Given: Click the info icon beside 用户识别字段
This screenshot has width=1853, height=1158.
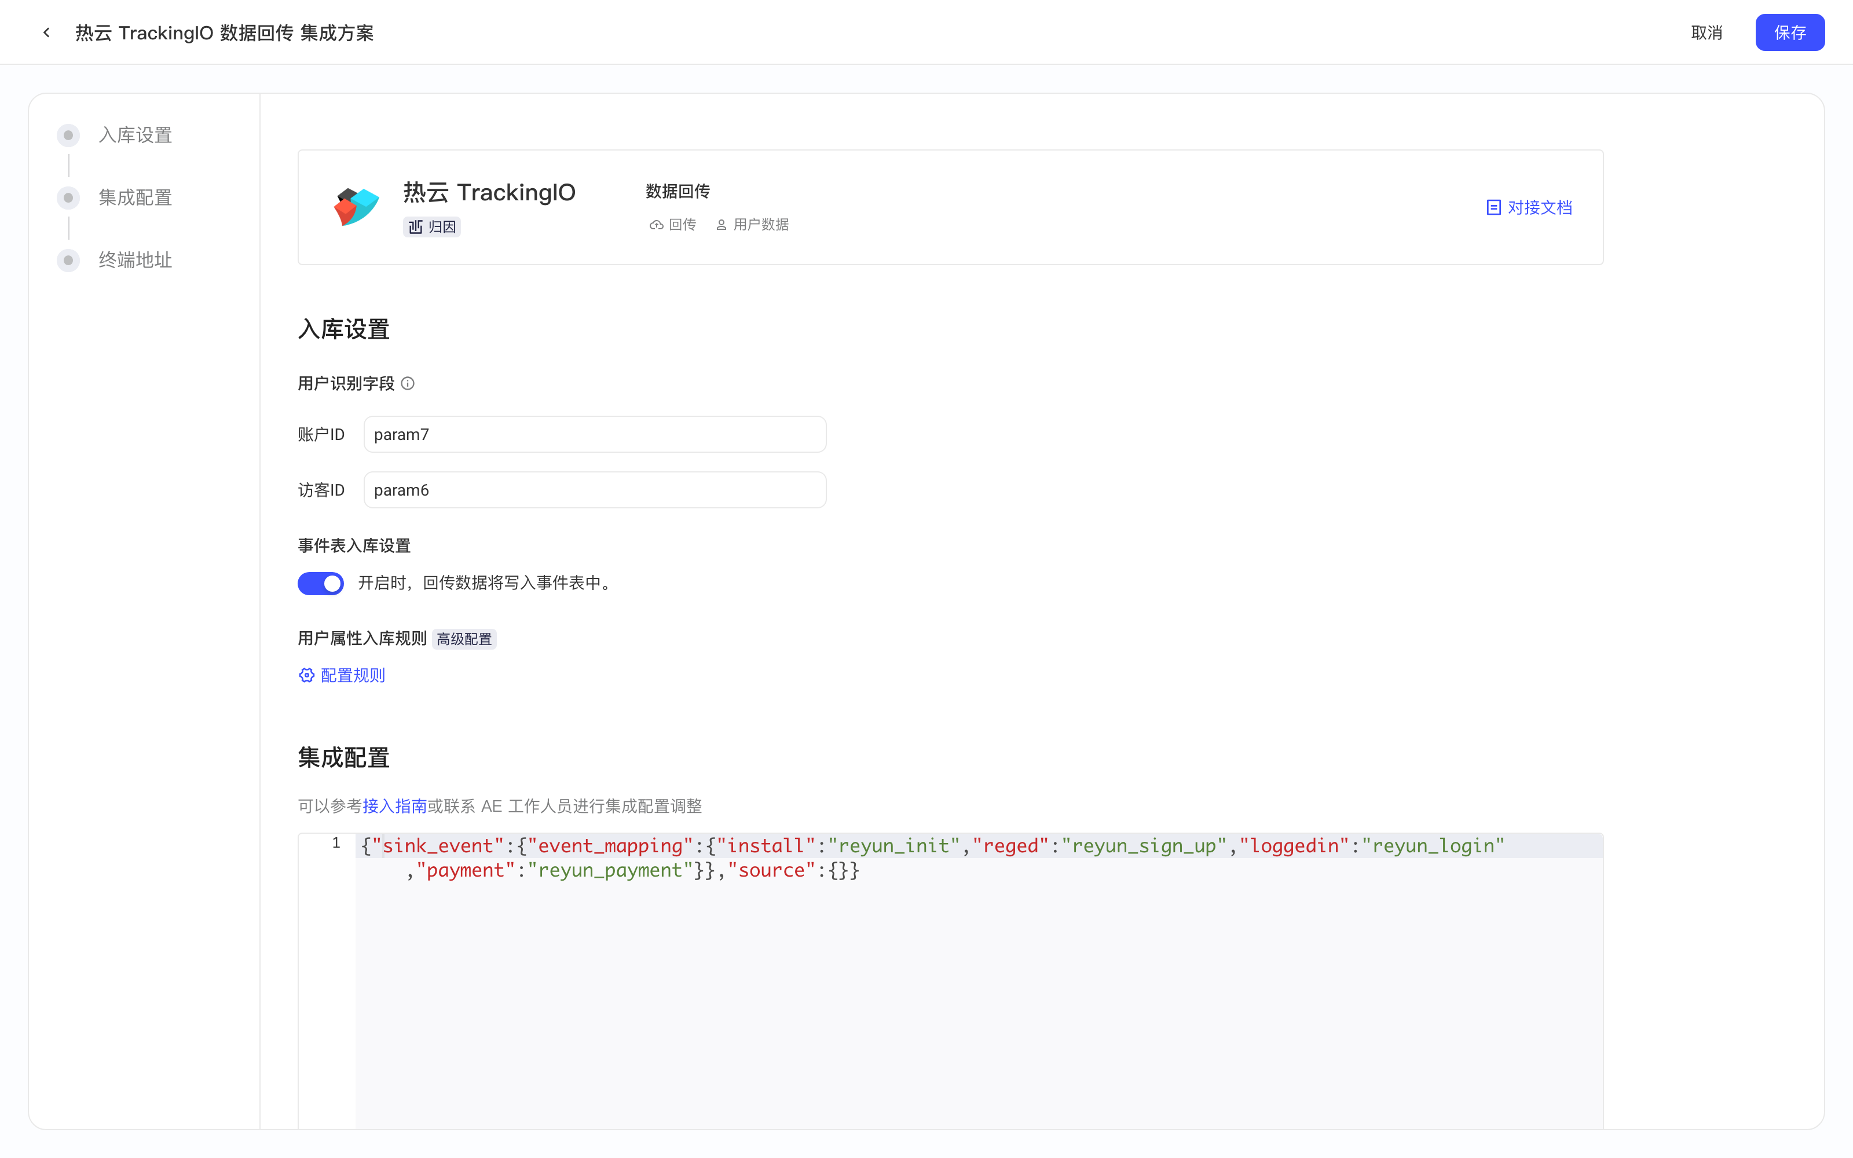Looking at the screenshot, I should pyautogui.click(x=408, y=384).
